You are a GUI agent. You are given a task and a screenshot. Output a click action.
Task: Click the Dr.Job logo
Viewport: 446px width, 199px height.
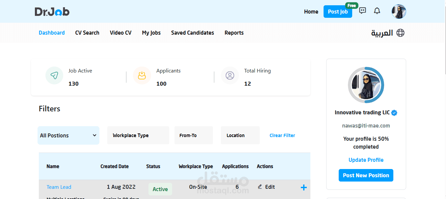[52, 11]
